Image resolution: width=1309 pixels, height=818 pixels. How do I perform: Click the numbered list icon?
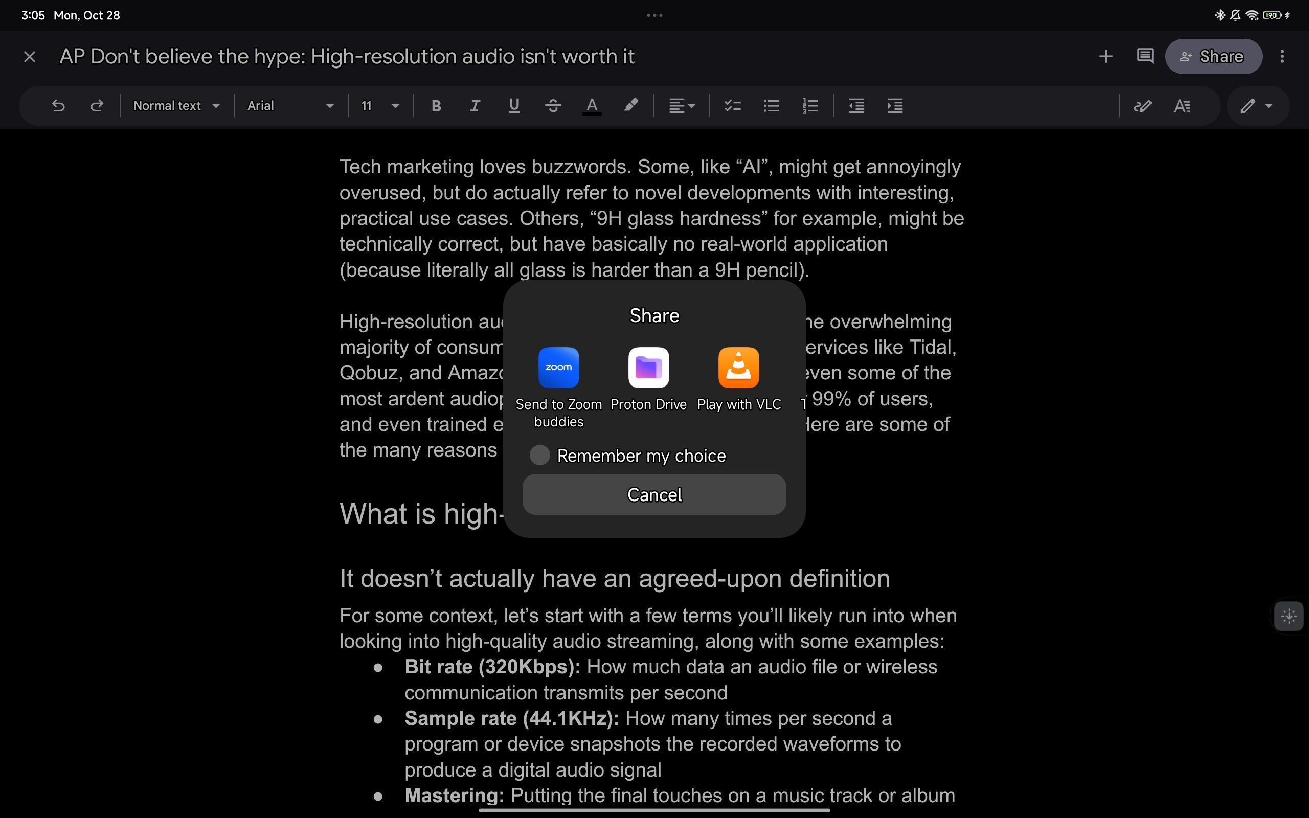click(811, 105)
